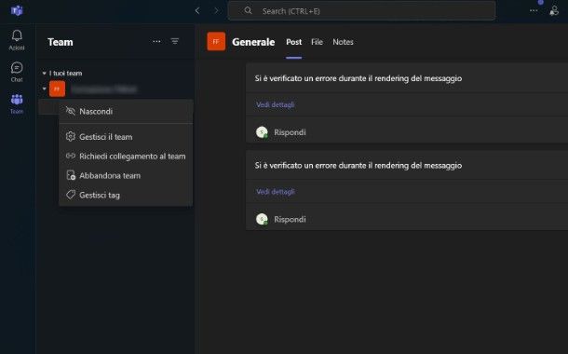Image resolution: width=568 pixels, height=354 pixels.
Task: Focus the Search (CTRL+E) field
Action: coord(361,11)
